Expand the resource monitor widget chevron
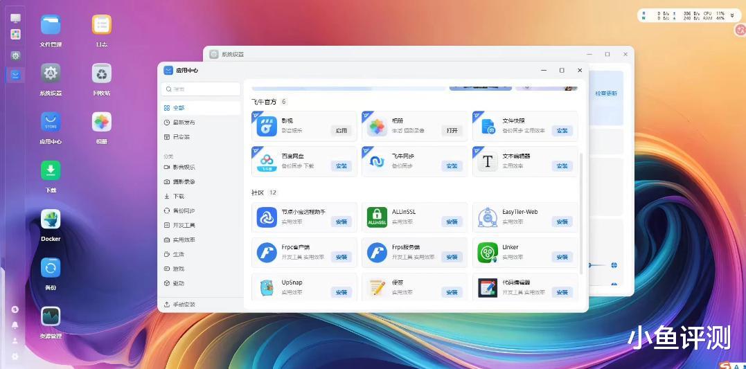746x369 pixels. (x=731, y=15)
